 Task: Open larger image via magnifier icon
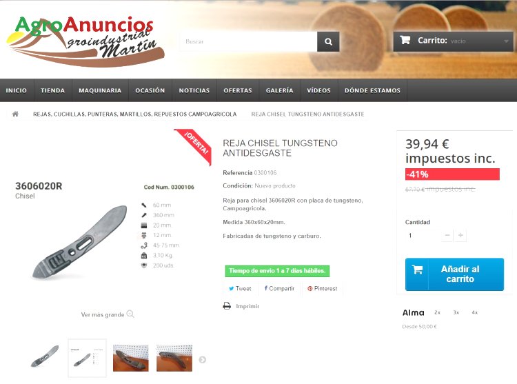pyautogui.click(x=130, y=314)
